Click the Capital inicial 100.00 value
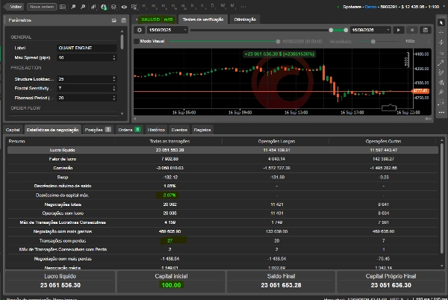This screenshot has height=300, width=448. (171, 285)
